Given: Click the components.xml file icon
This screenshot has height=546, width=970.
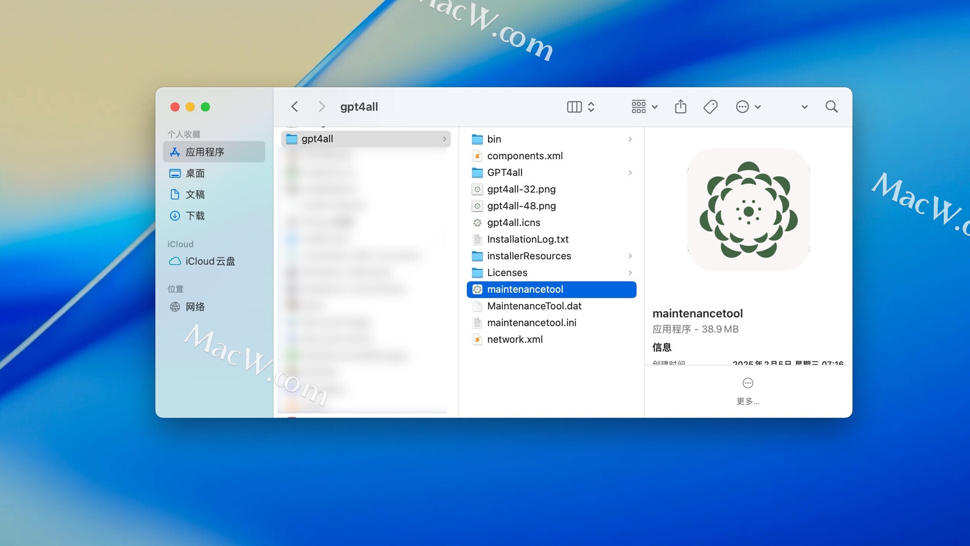Looking at the screenshot, I should pos(477,156).
